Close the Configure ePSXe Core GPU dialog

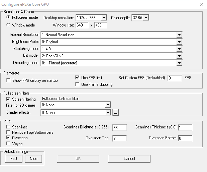tap(202, 4)
